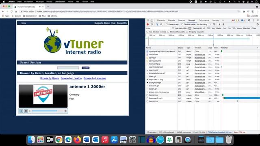Open the No throttling dropdown

pyautogui.click(x=204, y=24)
